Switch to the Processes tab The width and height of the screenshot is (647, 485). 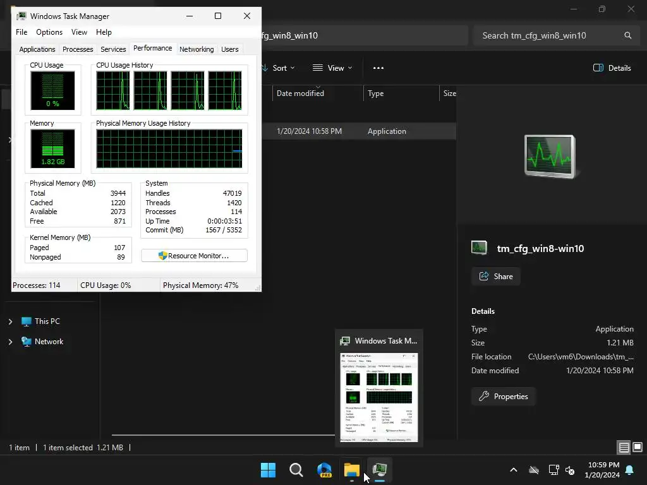click(x=78, y=49)
